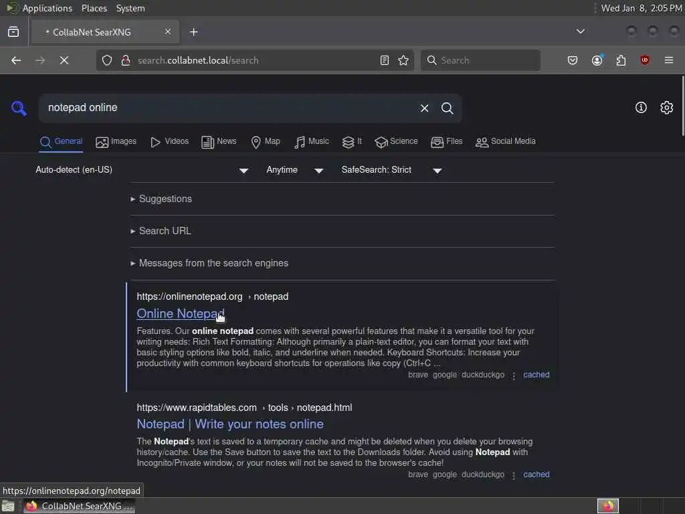This screenshot has height=514, width=685.
Task: List all tabs chevron
Action: click(x=581, y=31)
